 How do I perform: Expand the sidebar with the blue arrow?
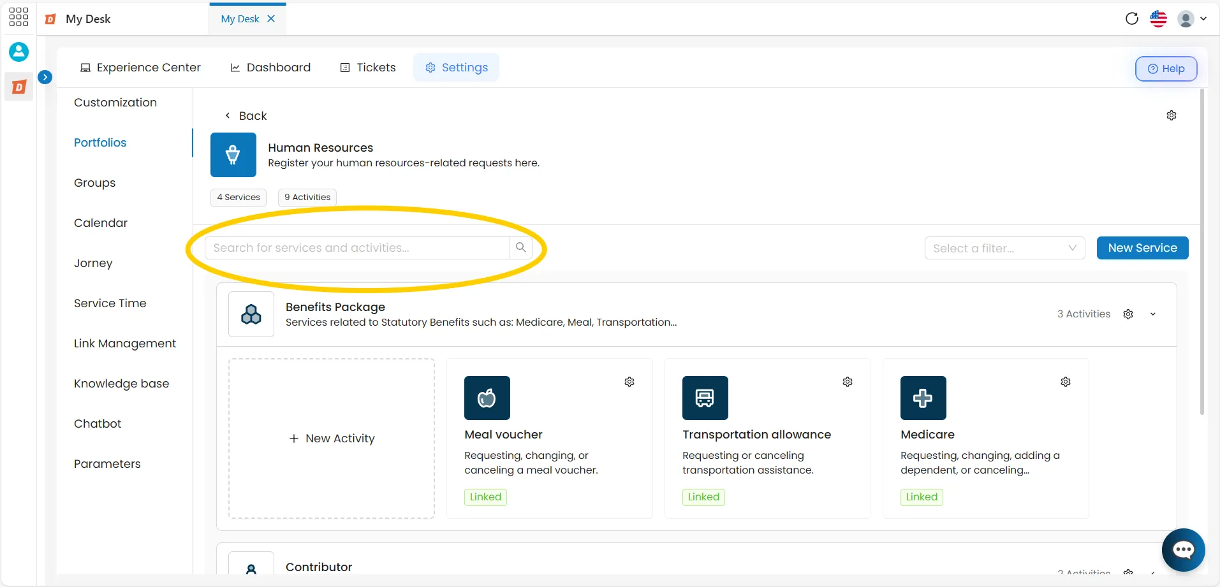tap(45, 77)
